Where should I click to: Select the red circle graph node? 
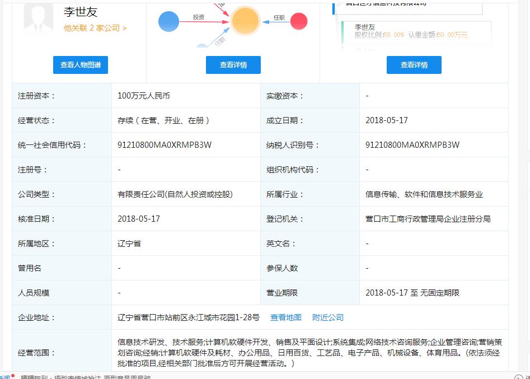coord(299,21)
